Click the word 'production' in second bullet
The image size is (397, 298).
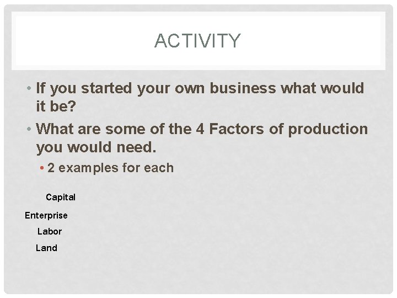328,129
